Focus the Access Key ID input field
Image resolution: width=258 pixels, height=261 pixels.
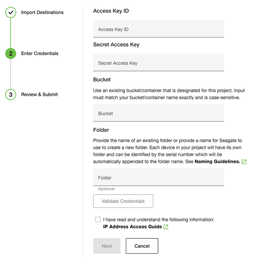pyautogui.click(x=158, y=29)
